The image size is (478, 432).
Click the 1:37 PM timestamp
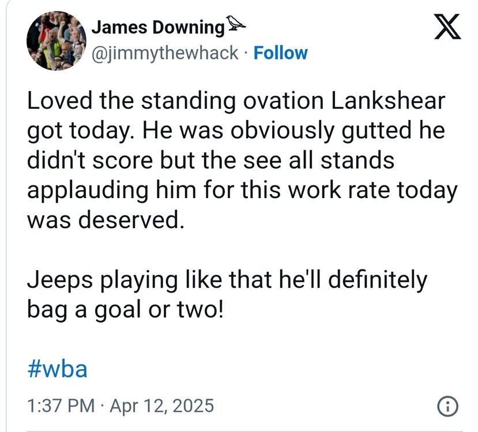(61, 406)
